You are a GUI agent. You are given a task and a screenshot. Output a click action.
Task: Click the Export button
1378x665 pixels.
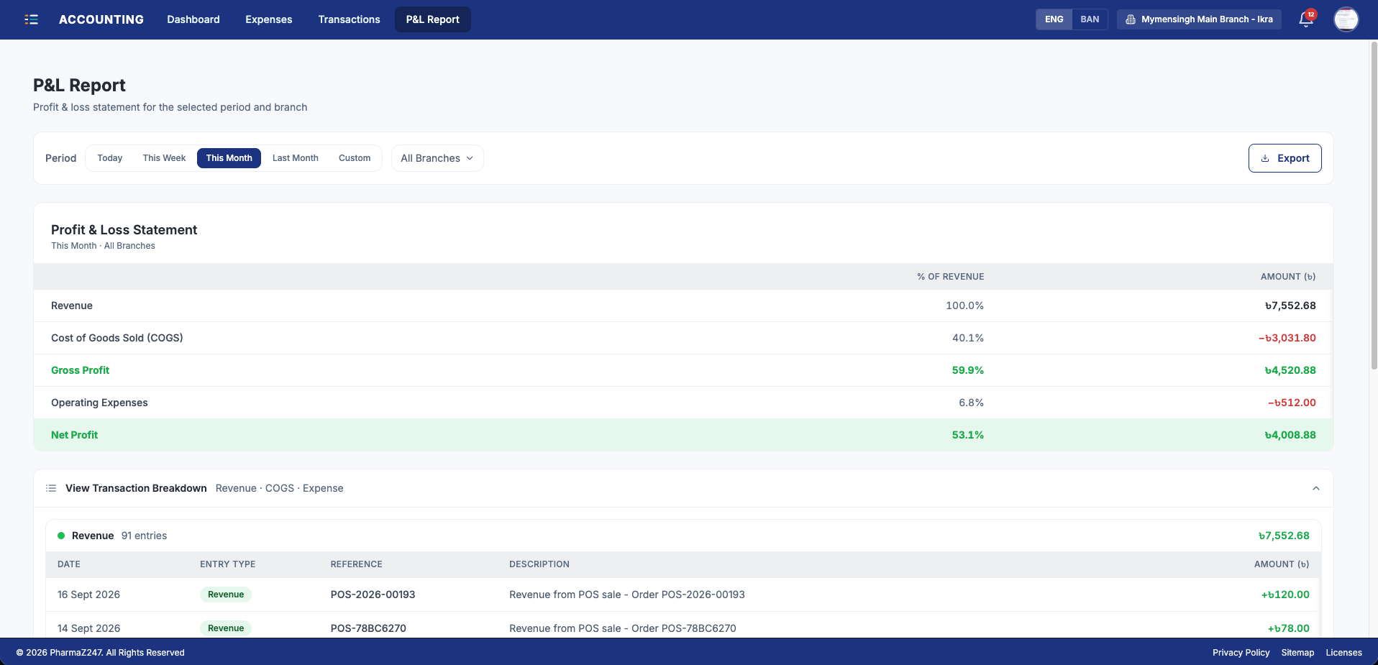click(x=1285, y=158)
